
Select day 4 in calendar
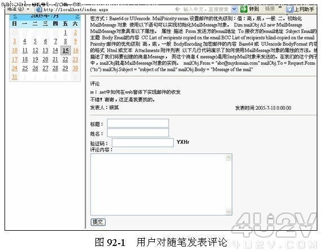point(25,41)
